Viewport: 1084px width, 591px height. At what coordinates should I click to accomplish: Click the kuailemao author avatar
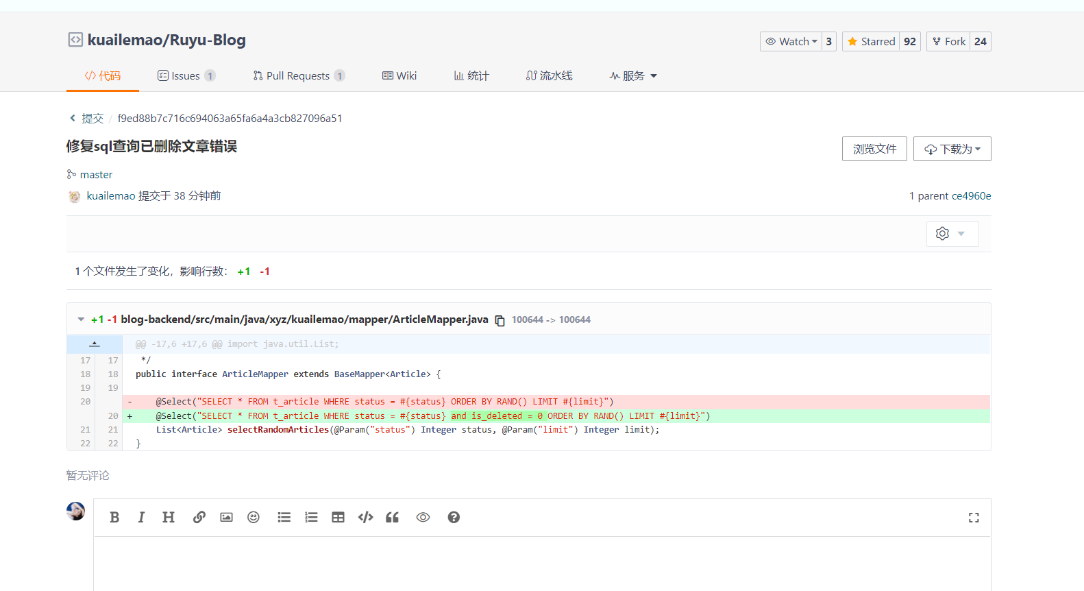[75, 197]
